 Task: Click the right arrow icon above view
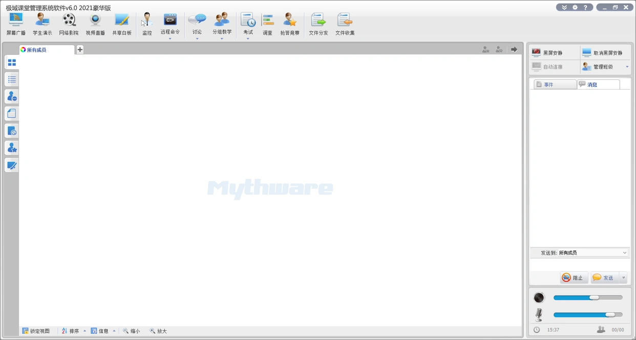point(514,50)
